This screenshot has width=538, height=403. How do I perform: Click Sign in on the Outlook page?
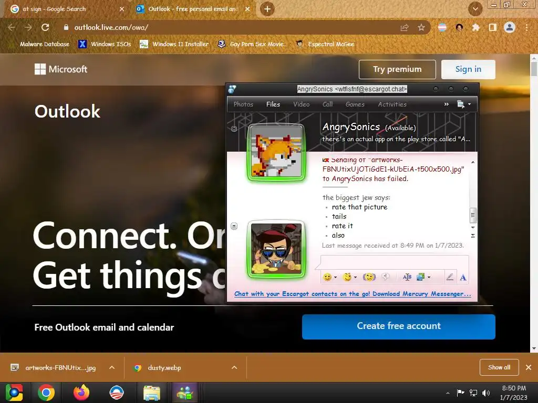pyautogui.click(x=468, y=69)
